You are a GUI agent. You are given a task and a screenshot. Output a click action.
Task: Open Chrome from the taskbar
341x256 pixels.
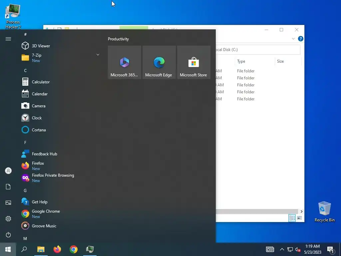pos(74,249)
